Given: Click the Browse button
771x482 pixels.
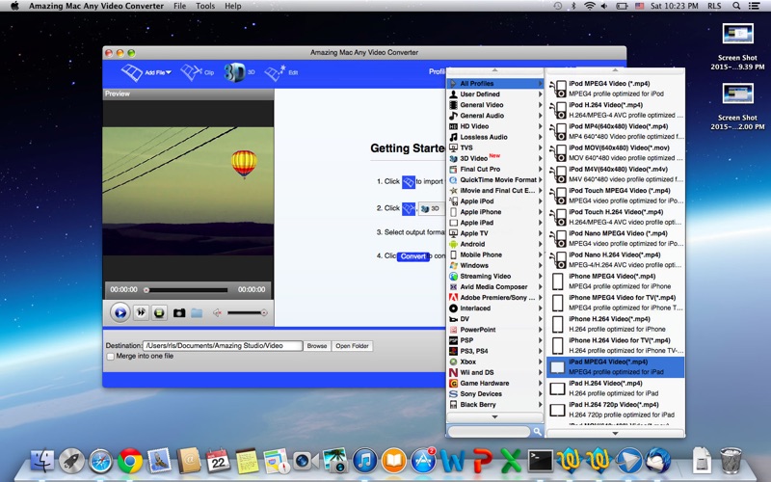Looking at the screenshot, I should [x=317, y=346].
